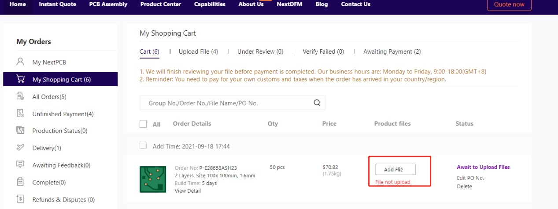The image size is (558, 209).
Task: Click the green PCB board thumbnail
Action: pyautogui.click(x=152, y=179)
